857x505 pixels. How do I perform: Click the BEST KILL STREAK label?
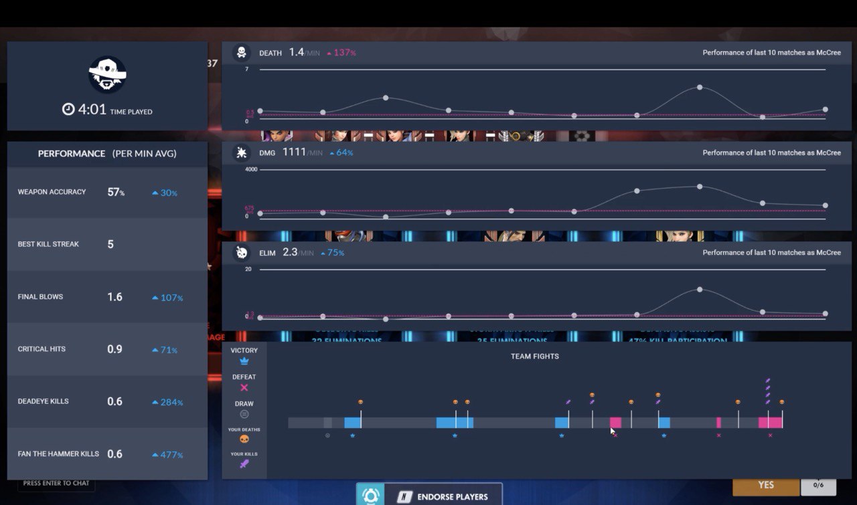pyautogui.click(x=48, y=244)
